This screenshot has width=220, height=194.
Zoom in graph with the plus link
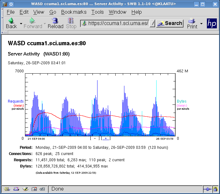point(106,138)
